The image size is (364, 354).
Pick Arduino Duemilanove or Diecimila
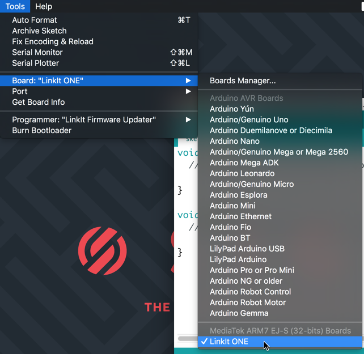[280, 130]
